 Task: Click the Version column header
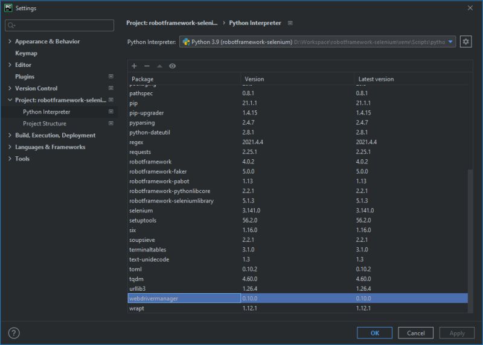coord(297,79)
